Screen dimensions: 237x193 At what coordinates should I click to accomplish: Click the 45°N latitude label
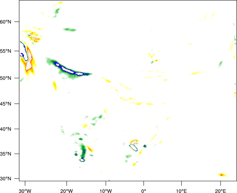[6, 104]
